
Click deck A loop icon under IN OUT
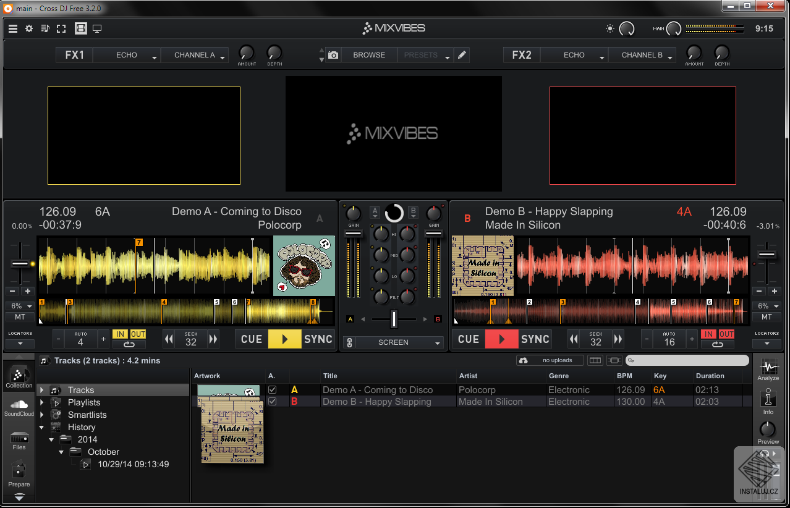tap(129, 345)
